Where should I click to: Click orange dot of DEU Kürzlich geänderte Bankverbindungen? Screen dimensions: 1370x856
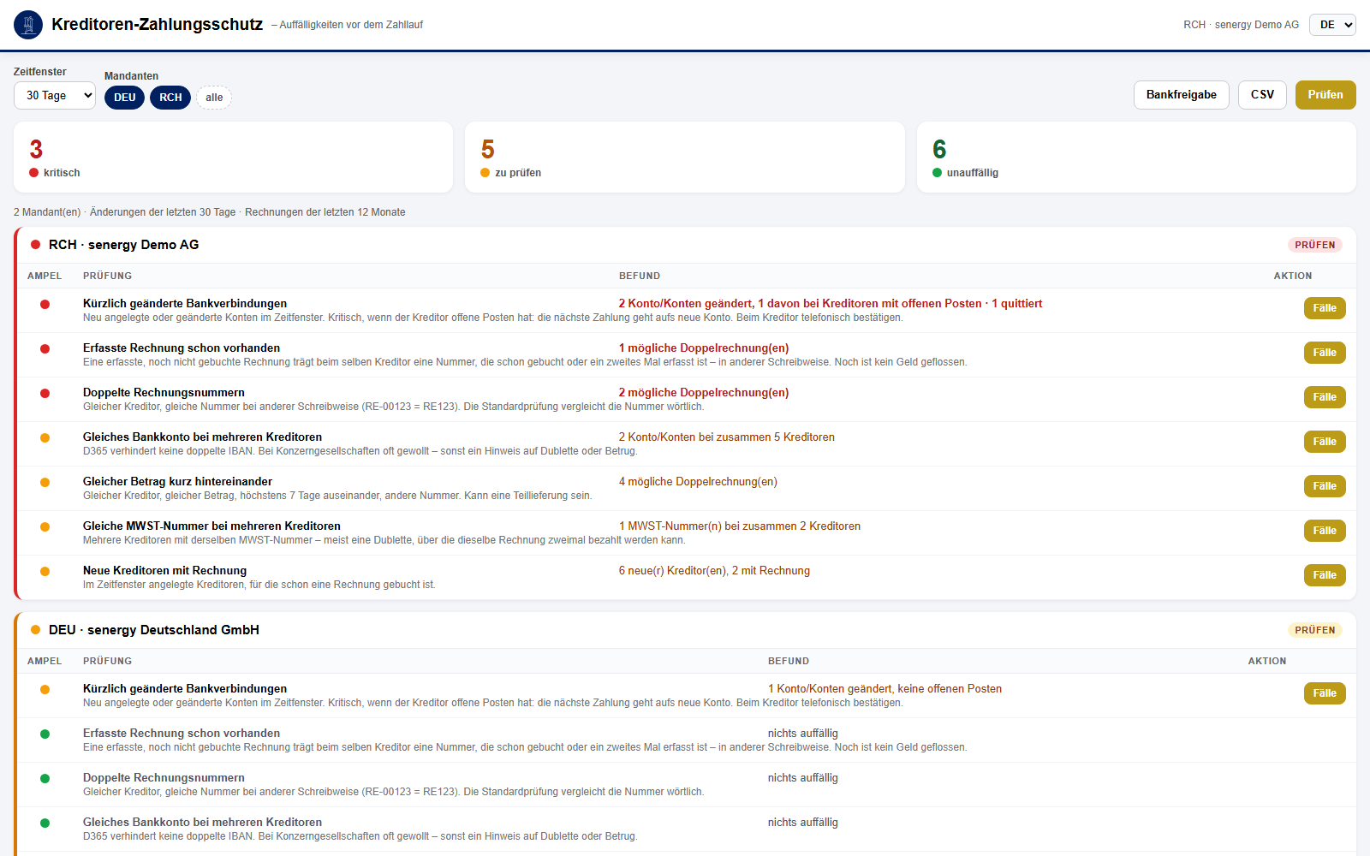(45, 689)
